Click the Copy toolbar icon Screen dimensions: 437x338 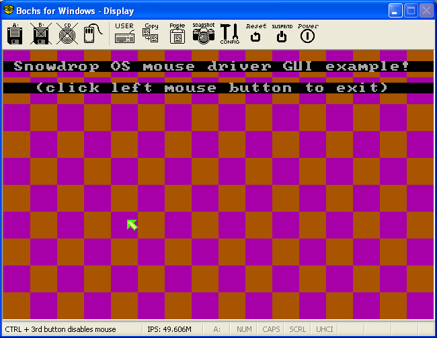[151, 33]
